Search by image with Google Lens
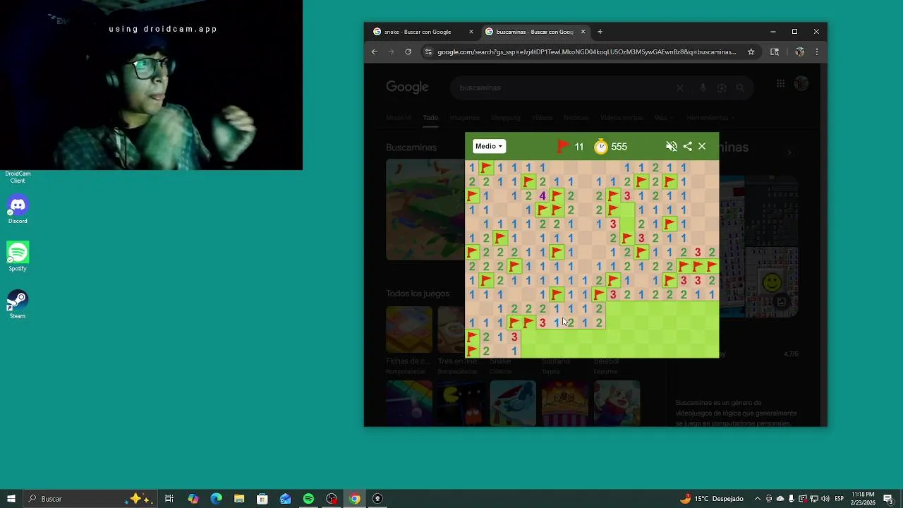This screenshot has height=508, width=903. coord(721,87)
